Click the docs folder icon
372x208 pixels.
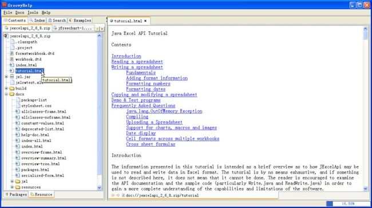(12, 94)
